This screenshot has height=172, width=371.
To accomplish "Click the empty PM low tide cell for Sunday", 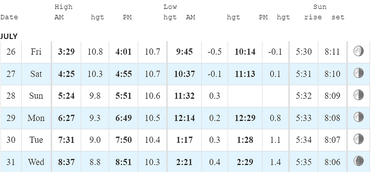I will tap(245, 96).
